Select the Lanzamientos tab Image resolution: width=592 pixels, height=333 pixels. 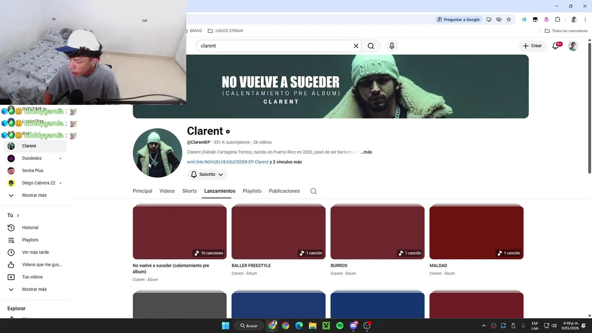coord(220,191)
